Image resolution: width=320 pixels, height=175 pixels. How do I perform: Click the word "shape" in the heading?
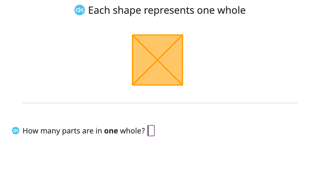click(127, 10)
